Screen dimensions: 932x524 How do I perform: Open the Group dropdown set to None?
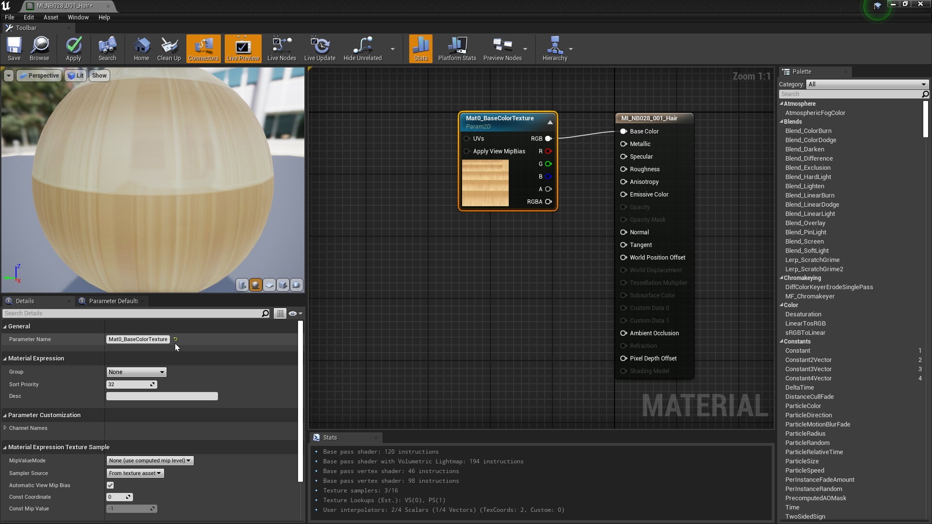point(136,372)
